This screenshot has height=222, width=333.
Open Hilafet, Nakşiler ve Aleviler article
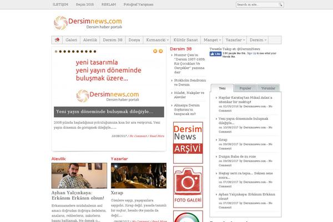[x=189, y=95]
